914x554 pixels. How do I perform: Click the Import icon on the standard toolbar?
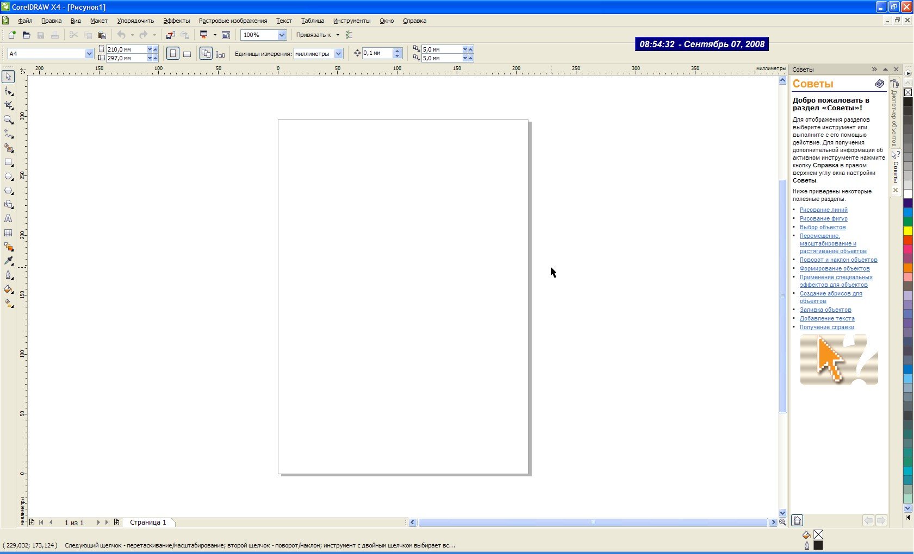click(171, 35)
